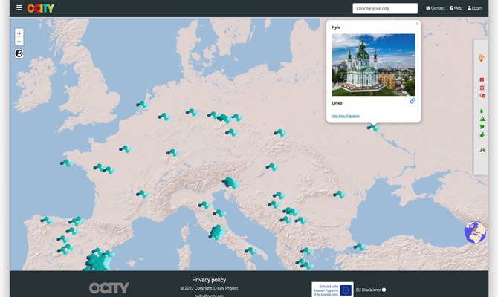This screenshot has height=297, width=498.
Task: Click the Choose your city field
Action: pos(385,9)
